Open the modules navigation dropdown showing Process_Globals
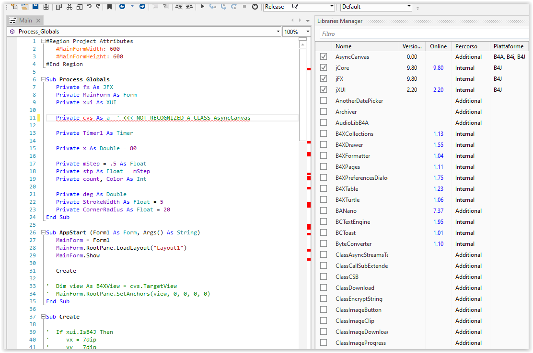 tap(278, 31)
